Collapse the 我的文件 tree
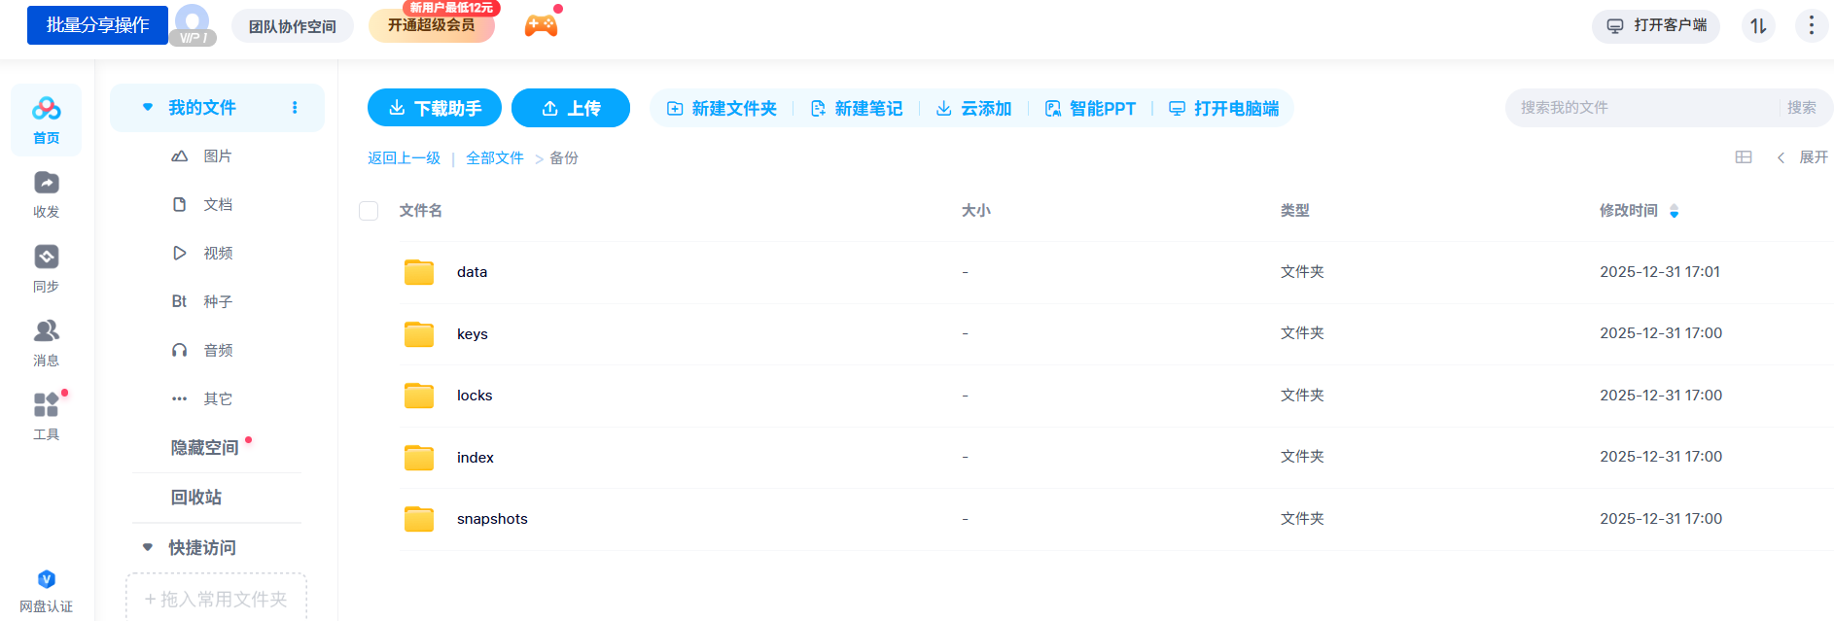The height and width of the screenshot is (621, 1834). tap(148, 108)
